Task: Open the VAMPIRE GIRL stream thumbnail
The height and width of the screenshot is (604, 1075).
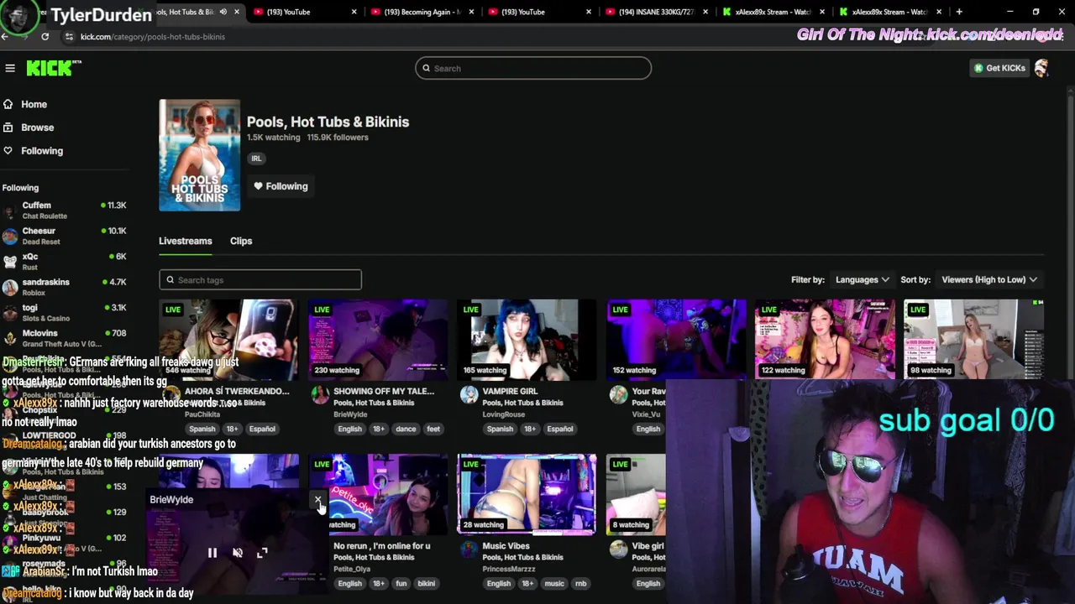Action: tap(527, 339)
